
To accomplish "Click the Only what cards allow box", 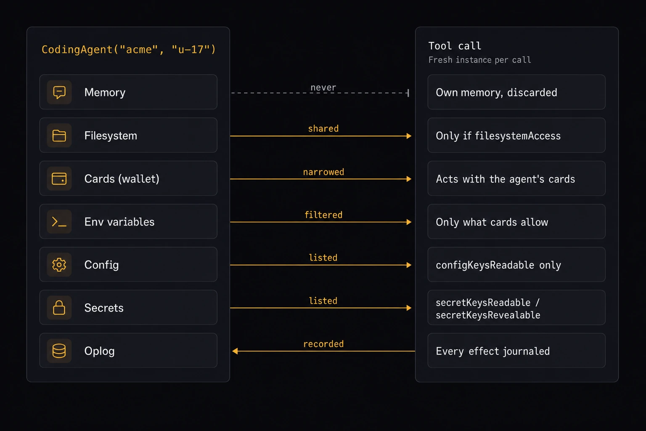I will click(x=516, y=221).
